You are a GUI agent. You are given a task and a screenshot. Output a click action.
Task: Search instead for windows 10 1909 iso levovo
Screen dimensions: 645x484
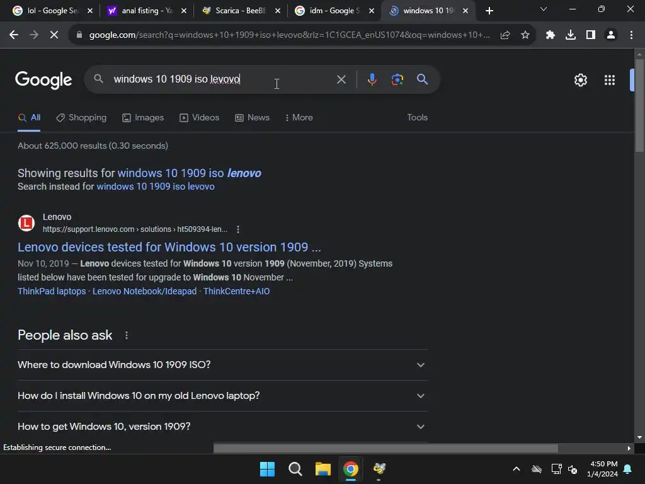point(156,187)
